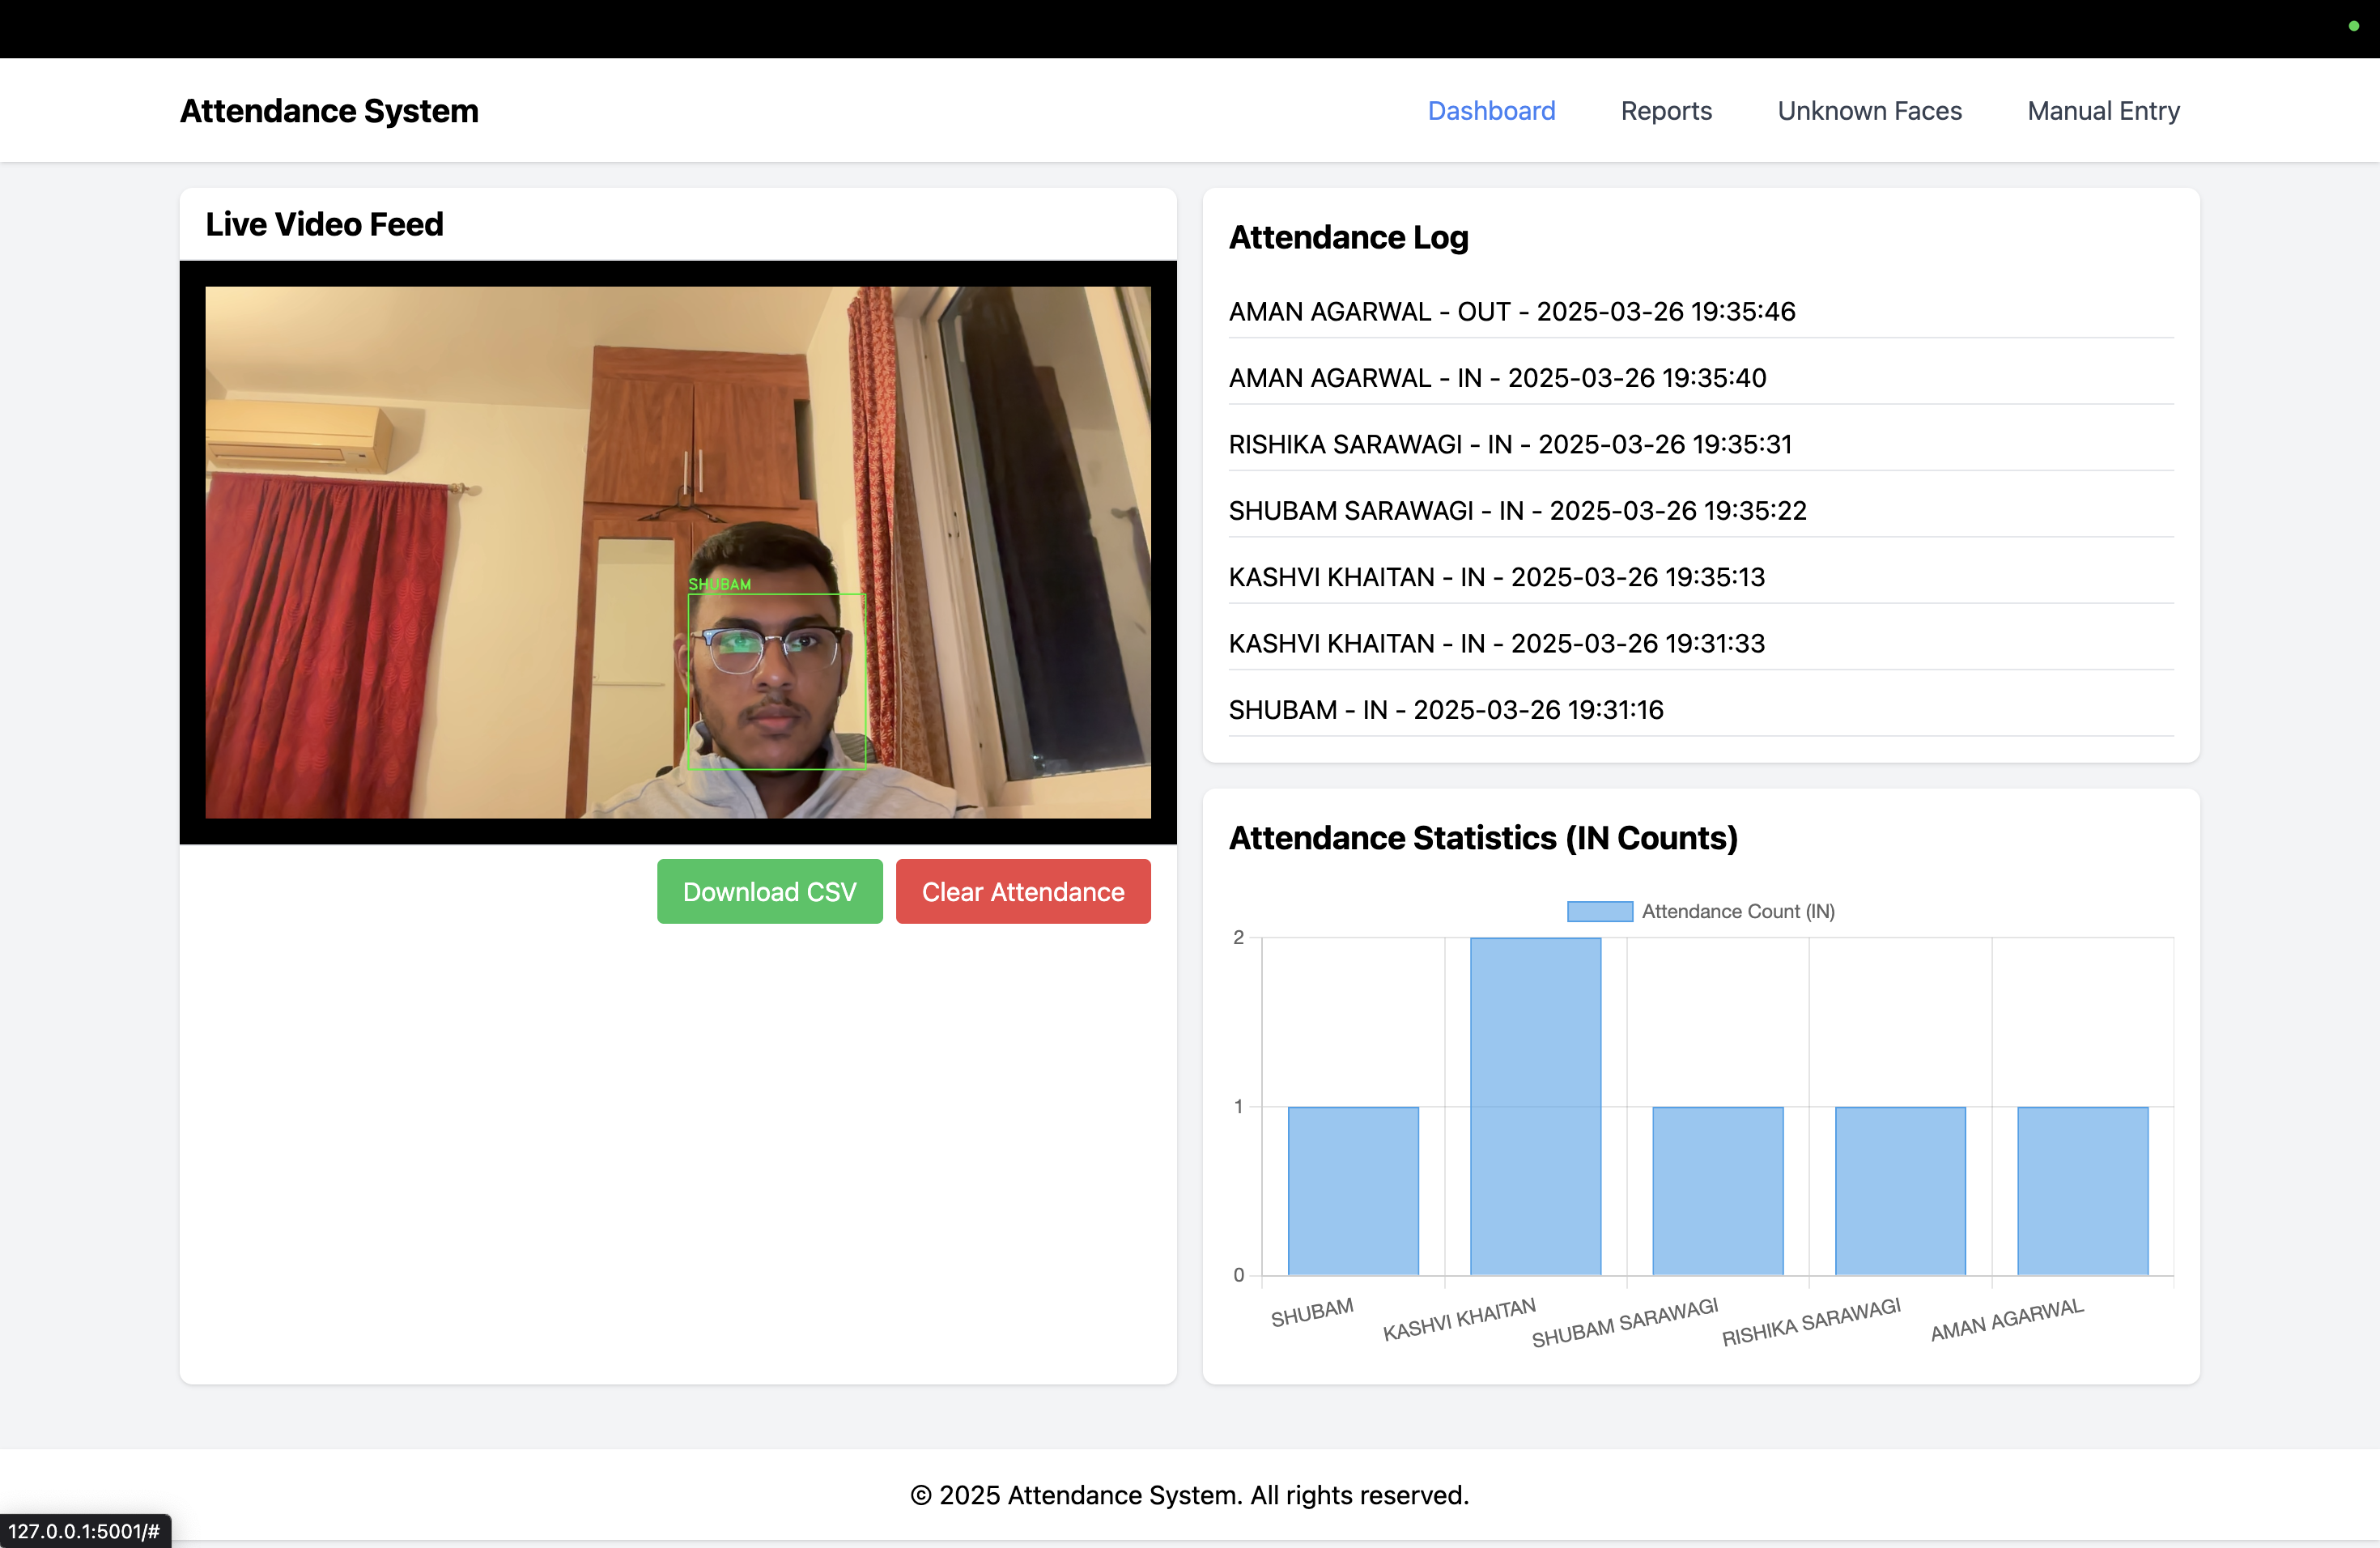Select the AMAN AGARWAL OUT log entry
This screenshot has height=1548, width=2380.
tap(1511, 311)
